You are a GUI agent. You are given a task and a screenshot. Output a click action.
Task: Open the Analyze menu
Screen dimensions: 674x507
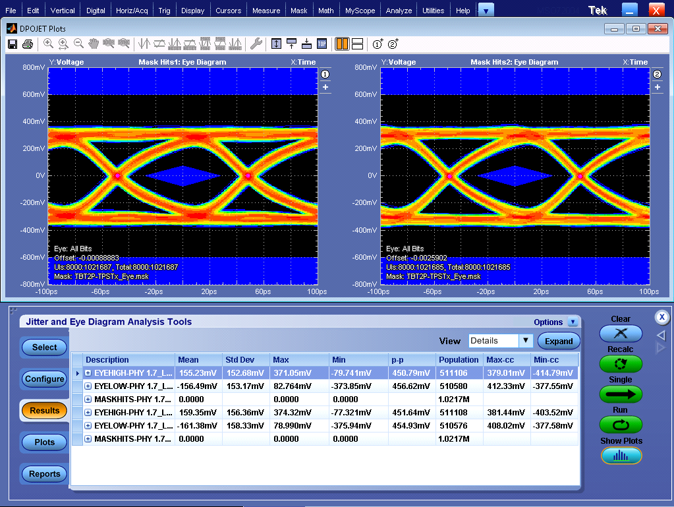pyautogui.click(x=399, y=11)
